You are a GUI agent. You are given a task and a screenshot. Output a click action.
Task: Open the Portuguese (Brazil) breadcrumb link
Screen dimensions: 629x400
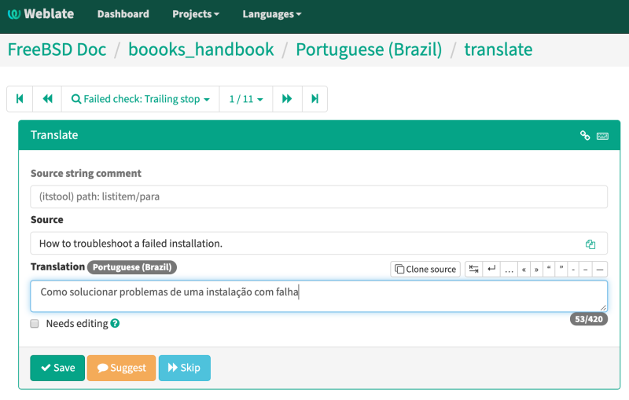(369, 50)
